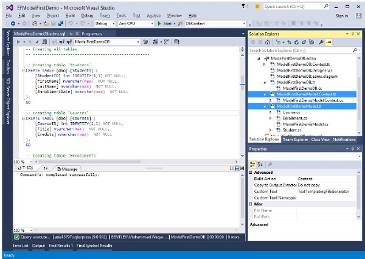Image resolution: width=365 pixels, height=259 pixels.
Task: Click the Execute query green arrow icon
Action: [x=18, y=41]
